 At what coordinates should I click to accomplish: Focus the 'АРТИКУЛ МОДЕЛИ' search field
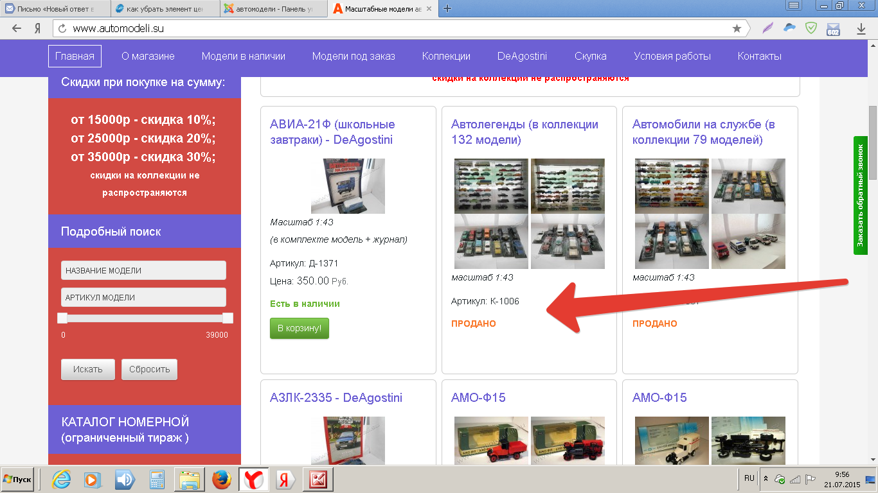[x=143, y=297]
